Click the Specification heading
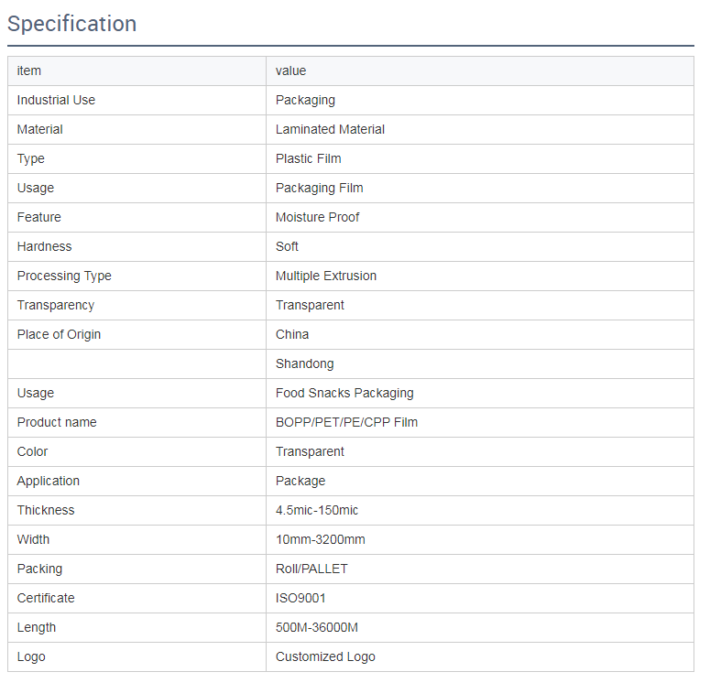 click(x=72, y=24)
